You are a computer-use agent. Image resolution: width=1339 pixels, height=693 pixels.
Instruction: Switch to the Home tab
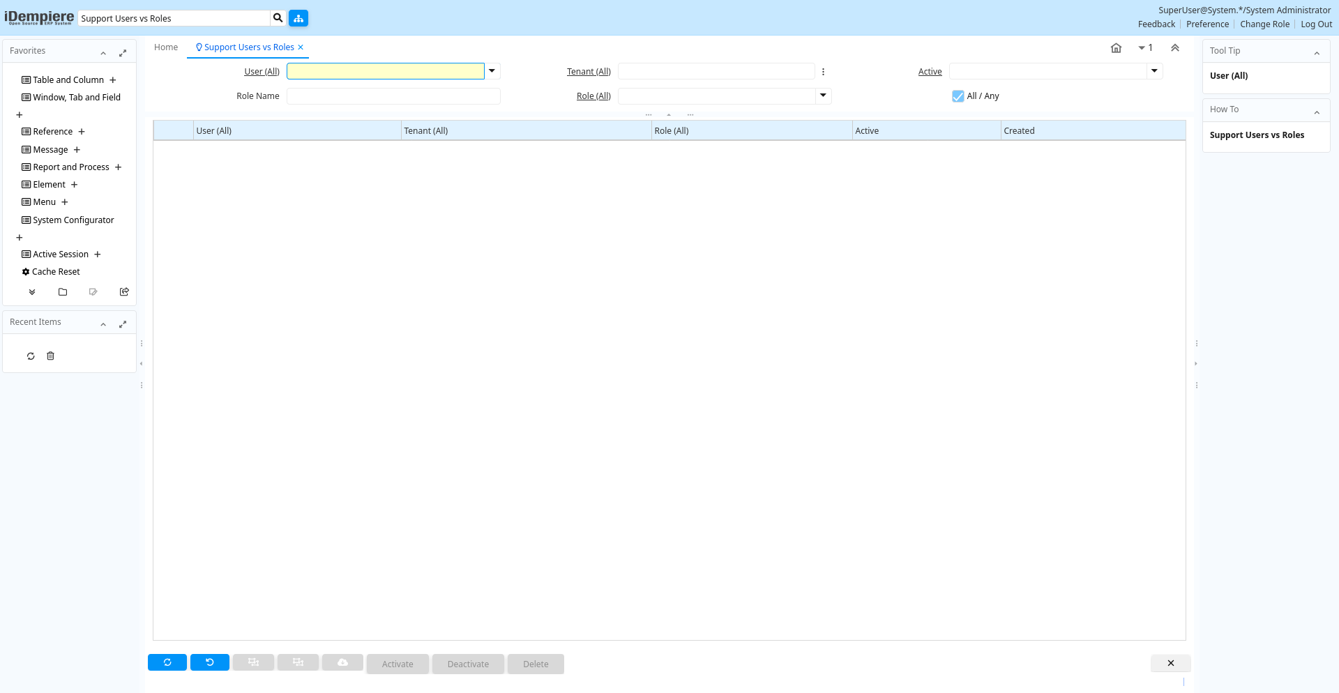[x=166, y=47]
